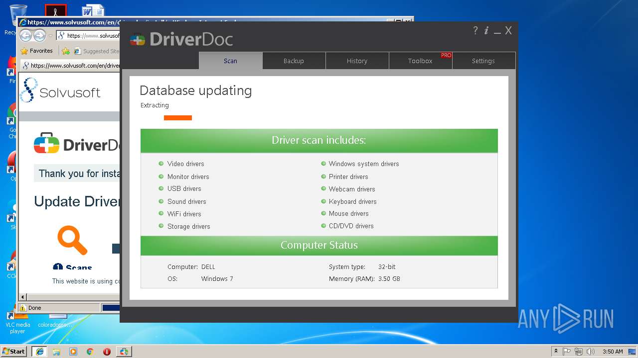Click the 'Computer Status' green header

tap(319, 245)
